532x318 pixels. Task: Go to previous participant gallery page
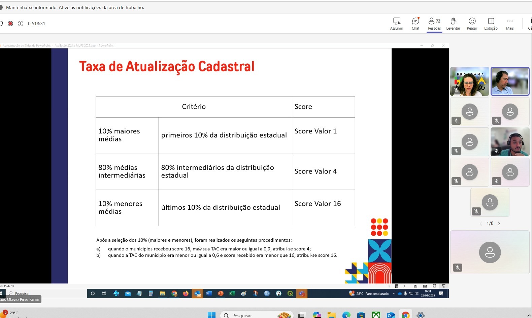[x=481, y=224]
